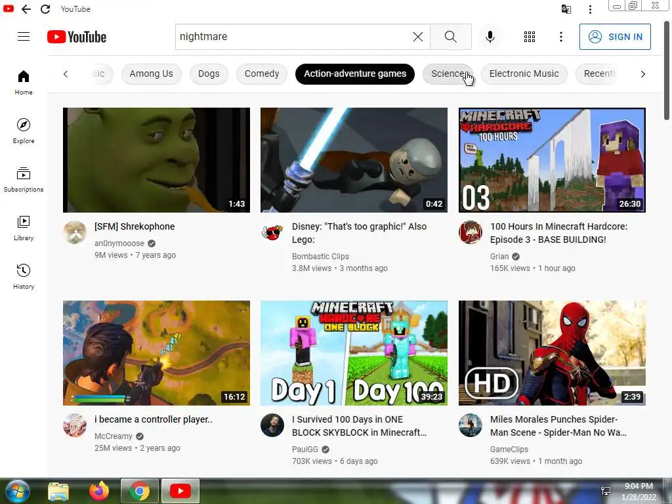Screen dimensions: 672x504
Task: Open YouTube settings three-dot menu
Action: pos(560,37)
